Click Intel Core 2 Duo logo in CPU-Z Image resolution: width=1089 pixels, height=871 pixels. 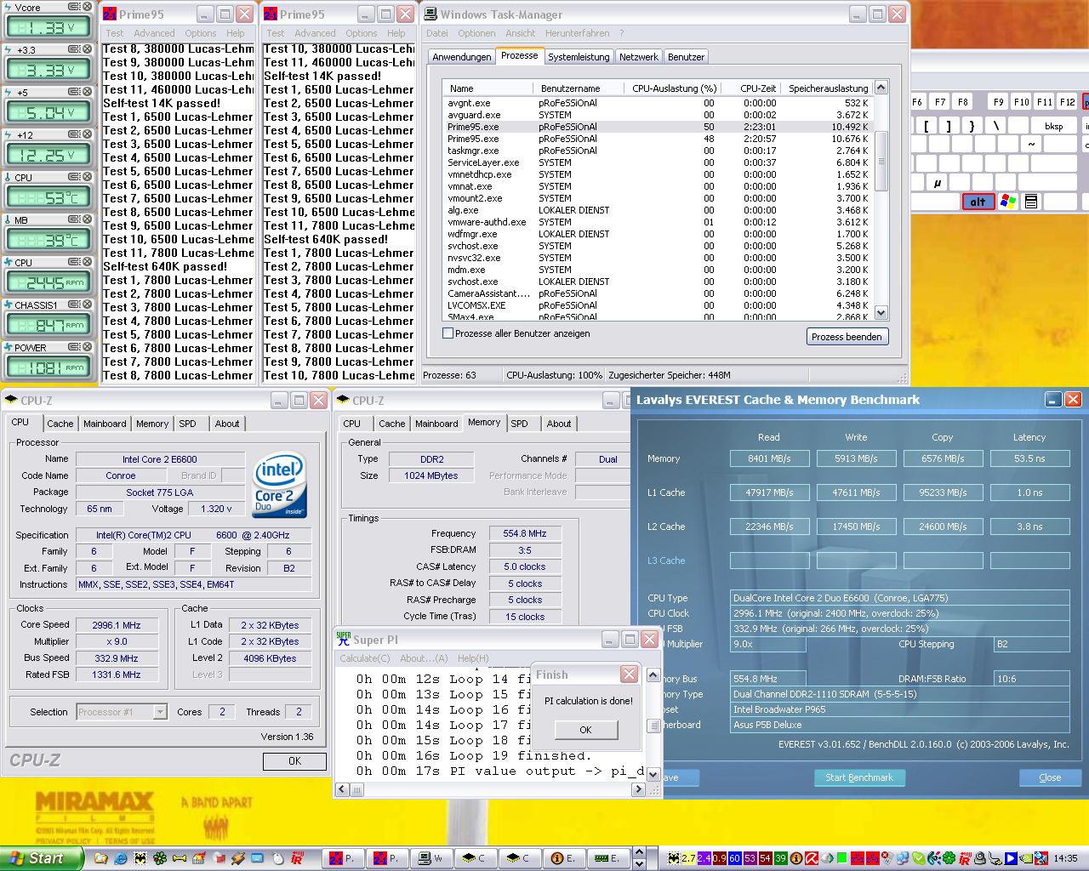[x=280, y=484]
